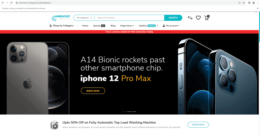Image resolution: width=260 pixels, height=135 pixels.
Task: Open the shopping cart icon
Action: [207, 18]
